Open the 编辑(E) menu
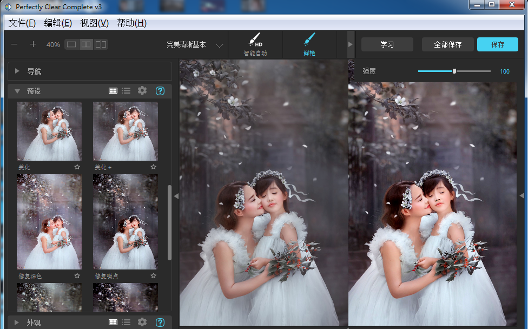The width and height of the screenshot is (528, 329). point(58,23)
